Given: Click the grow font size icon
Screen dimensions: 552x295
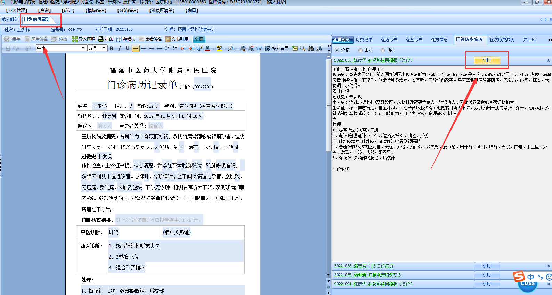Looking at the screenshot, I should click(243, 48).
